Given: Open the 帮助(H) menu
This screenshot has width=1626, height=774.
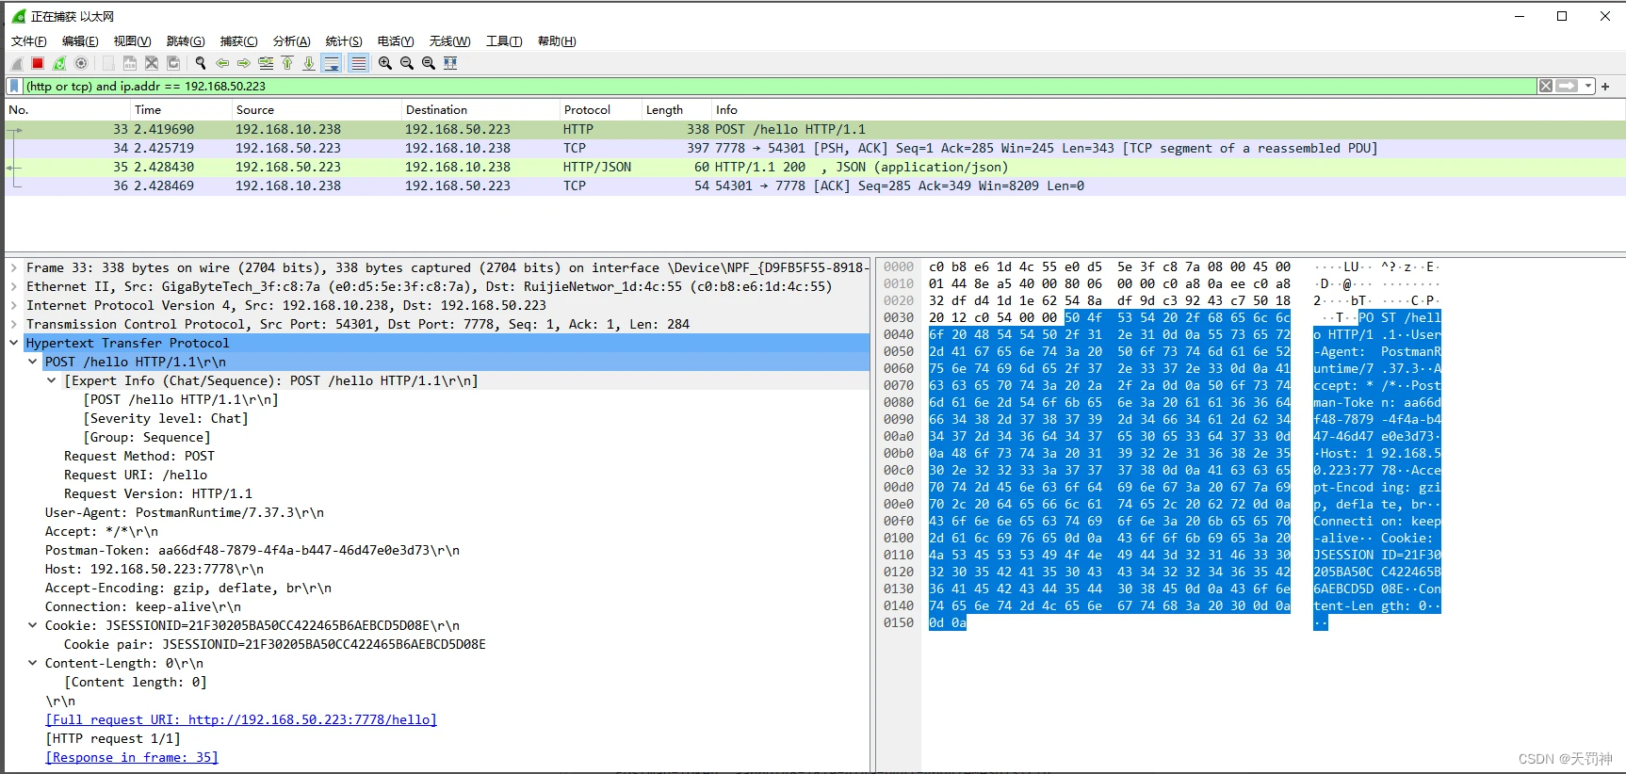Looking at the screenshot, I should coord(557,40).
